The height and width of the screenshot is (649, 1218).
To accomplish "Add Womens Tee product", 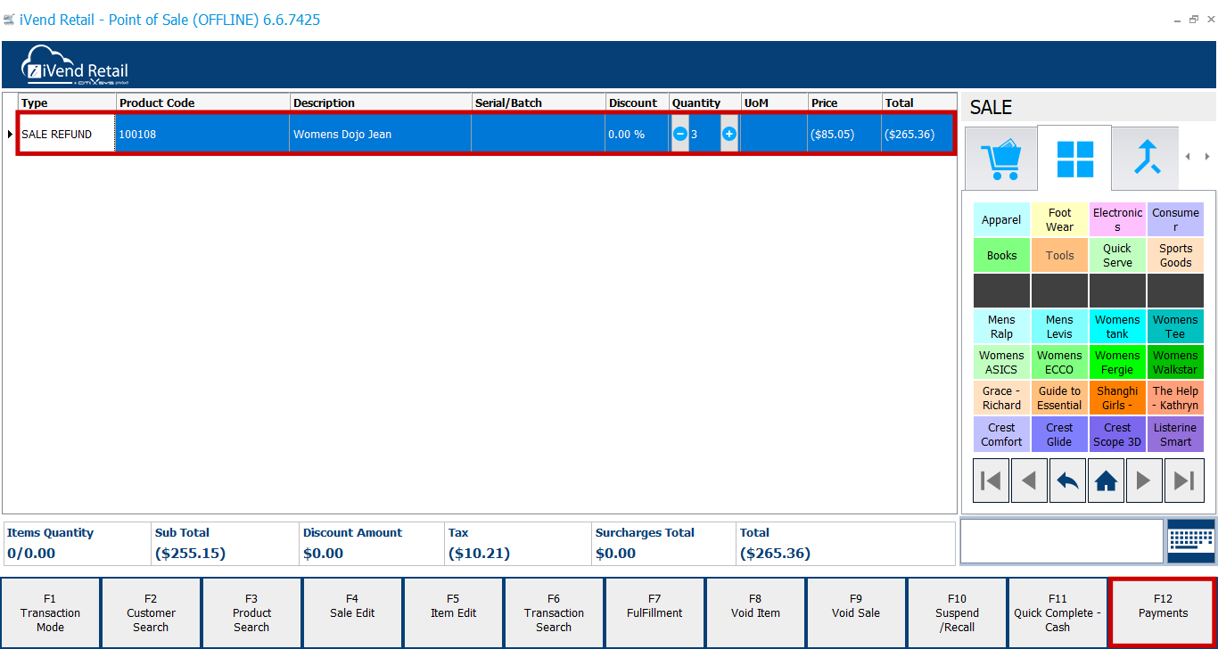I will [1175, 326].
